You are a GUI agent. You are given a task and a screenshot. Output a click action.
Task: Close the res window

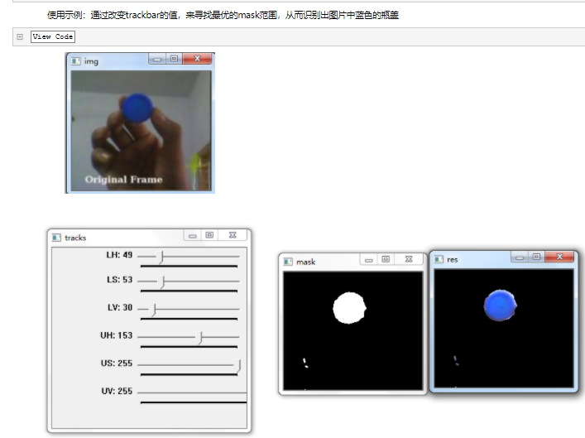(559, 257)
